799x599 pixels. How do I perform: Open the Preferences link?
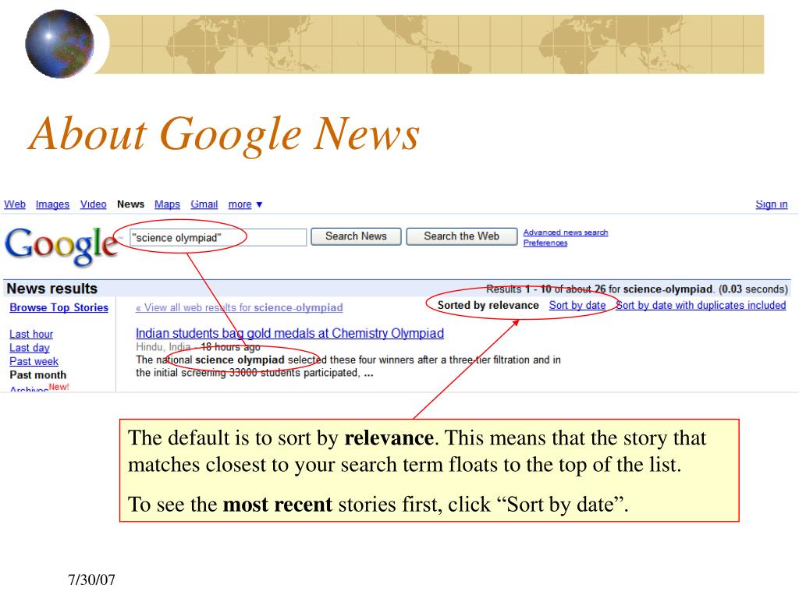pyautogui.click(x=545, y=243)
